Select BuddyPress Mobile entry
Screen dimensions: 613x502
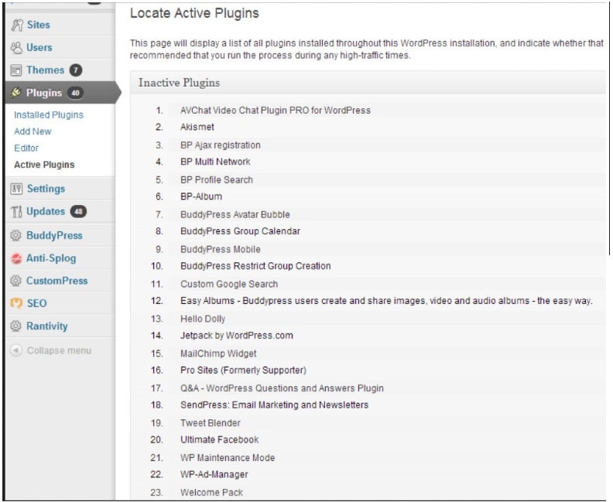(x=221, y=249)
